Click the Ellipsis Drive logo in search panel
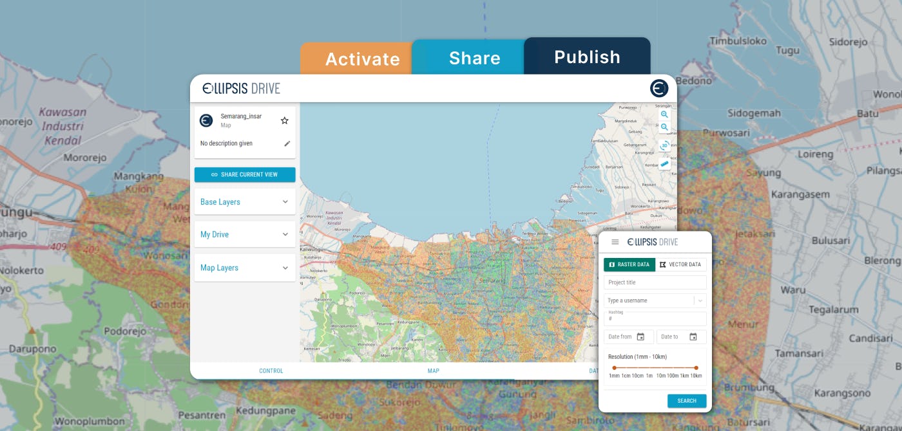902x431 pixels. point(653,242)
